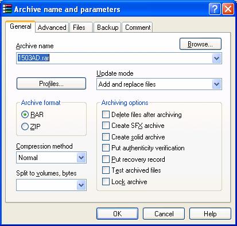Viewport: 237px width, 226px height.
Task: Open the Update mode dropdown
Action: pos(216,84)
